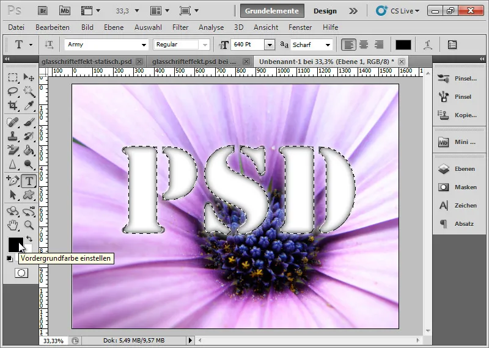This screenshot has width=489, height=348.
Task: Launch Mini Bridge from Mb icon
Action: click(x=65, y=11)
